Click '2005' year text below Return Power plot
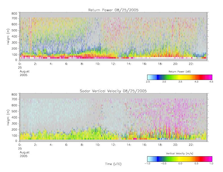This screenshot has width=223, height=172. [x=23, y=75]
